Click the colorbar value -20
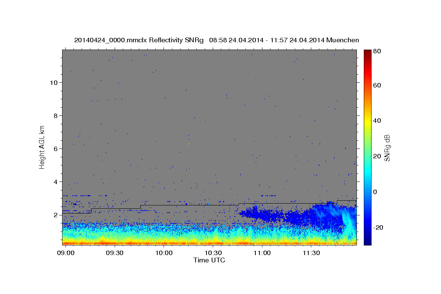Image resolution: width=441 pixels, height=294 pixels. point(378,227)
